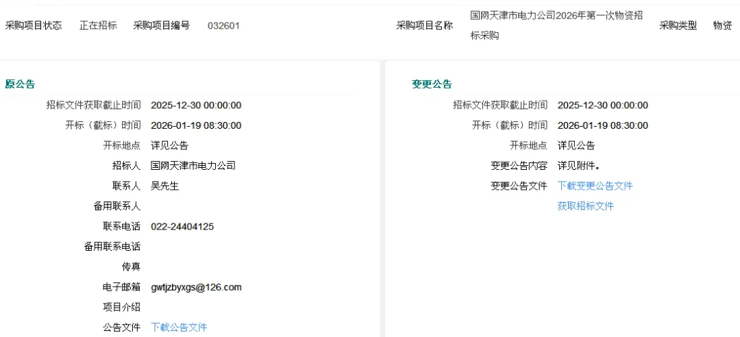This screenshot has width=740, height=337.
Task: Click the 原公告 开标地点 value 详见公告
Action: click(169, 145)
